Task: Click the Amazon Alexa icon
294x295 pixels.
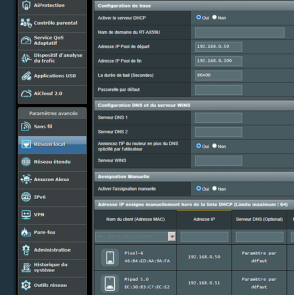Action: (x=26, y=179)
